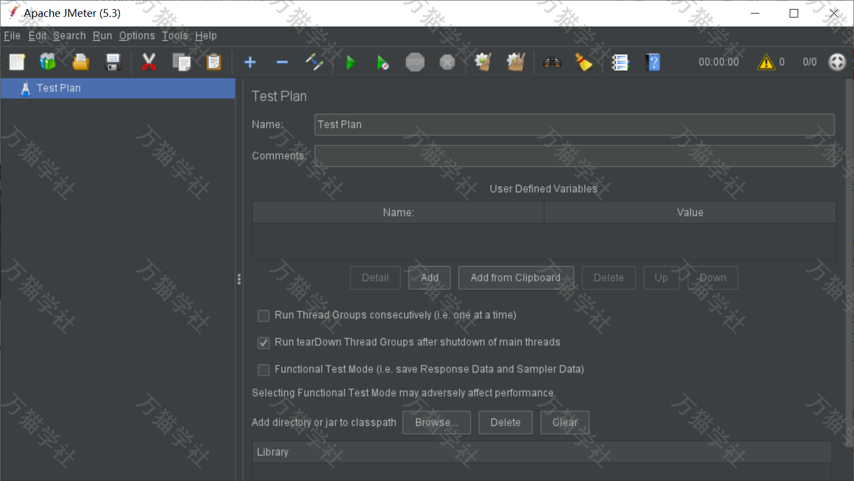Enable Run Thread Groups consecutively checkbox
The height and width of the screenshot is (481, 854).
[x=263, y=315]
